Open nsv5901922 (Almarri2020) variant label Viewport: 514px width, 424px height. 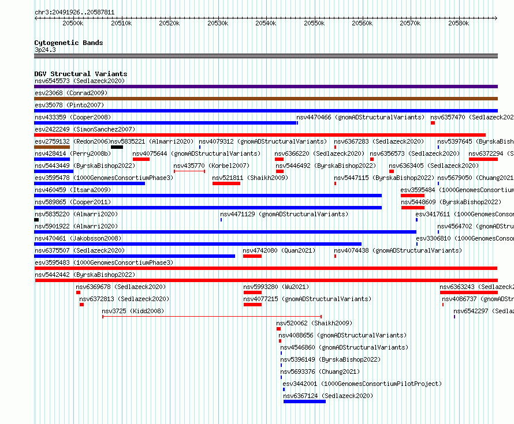coord(76,226)
